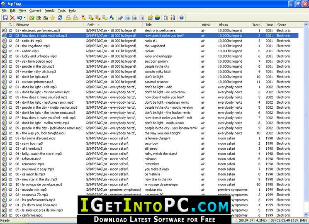The image size is (309, 224).
Task: Open the Tools menu
Action: click(x=62, y=11)
